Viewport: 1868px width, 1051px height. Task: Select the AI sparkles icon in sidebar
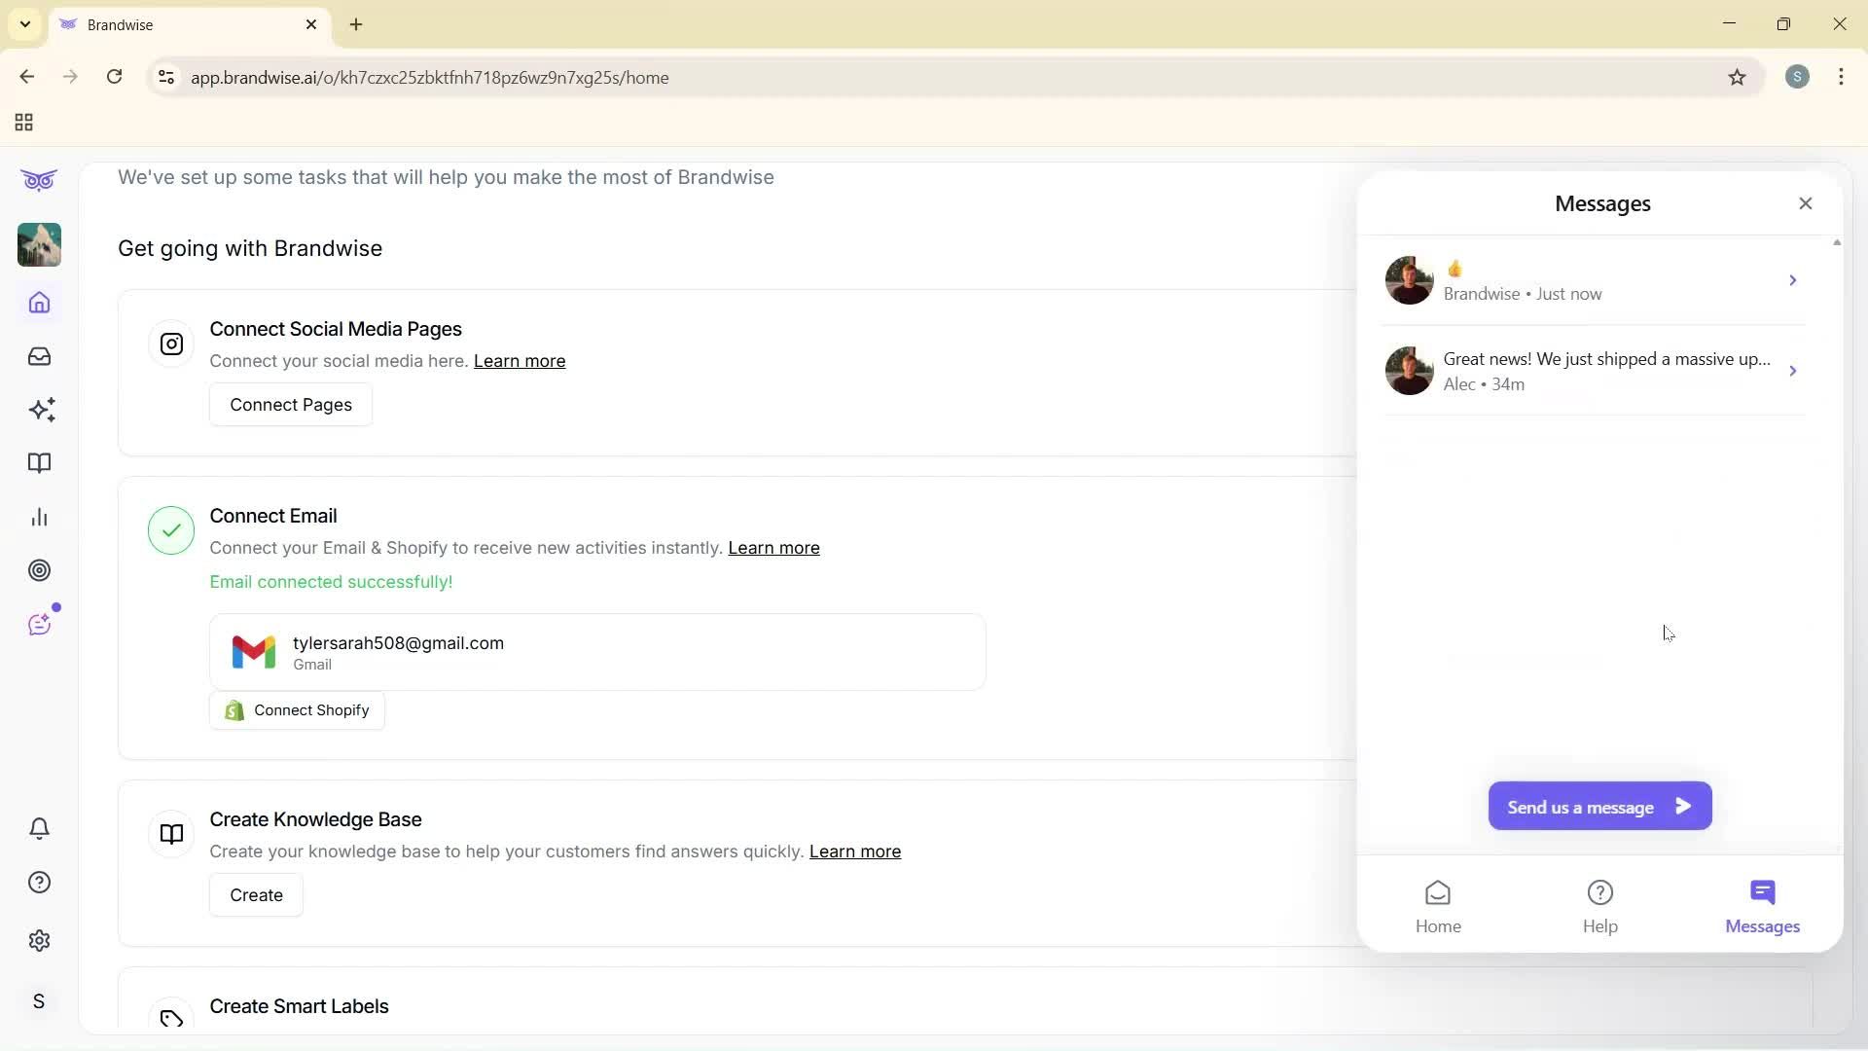(x=41, y=410)
